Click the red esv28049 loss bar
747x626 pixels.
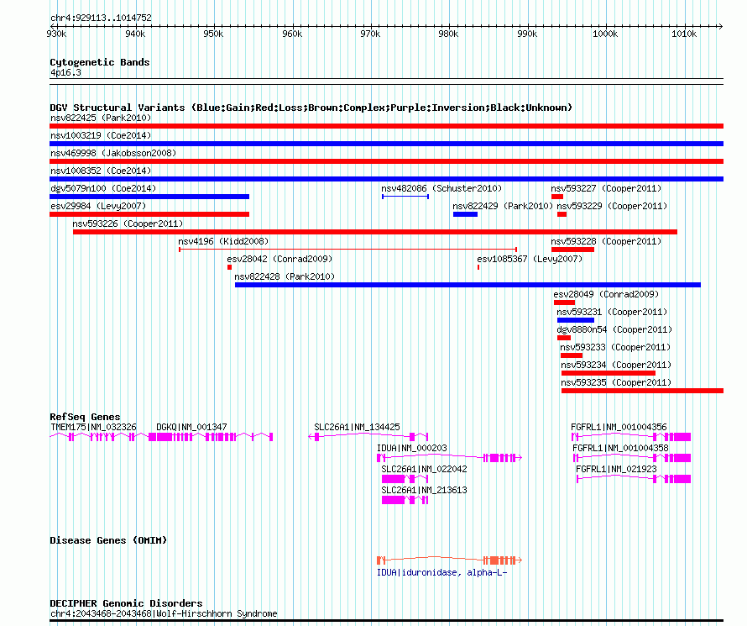tap(564, 302)
